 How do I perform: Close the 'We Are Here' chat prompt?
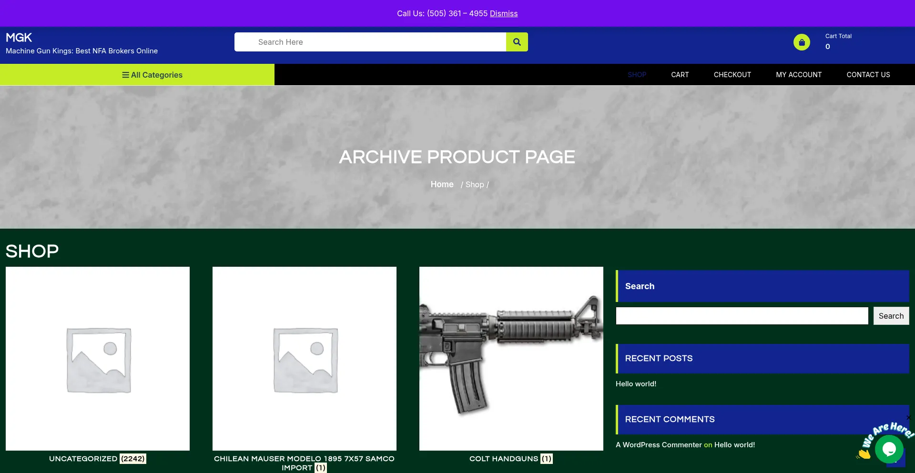tap(908, 418)
